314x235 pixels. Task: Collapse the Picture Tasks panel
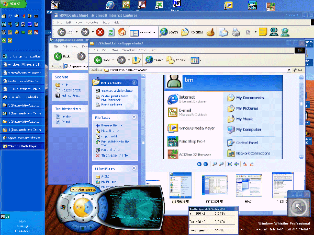pyautogui.click(x=134, y=83)
